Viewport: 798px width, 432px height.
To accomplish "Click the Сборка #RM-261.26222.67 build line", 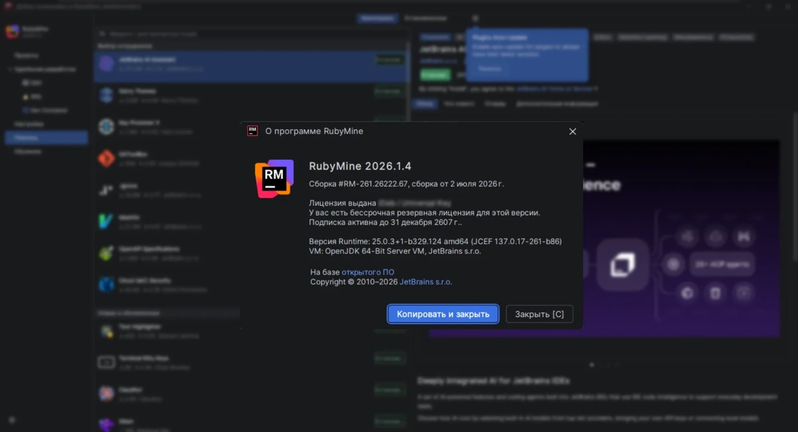I will coord(407,183).
